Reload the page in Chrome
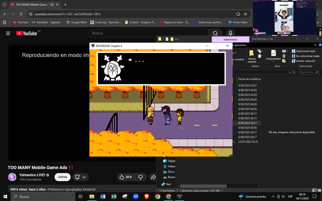The width and height of the screenshot is (322, 201). pos(21,14)
